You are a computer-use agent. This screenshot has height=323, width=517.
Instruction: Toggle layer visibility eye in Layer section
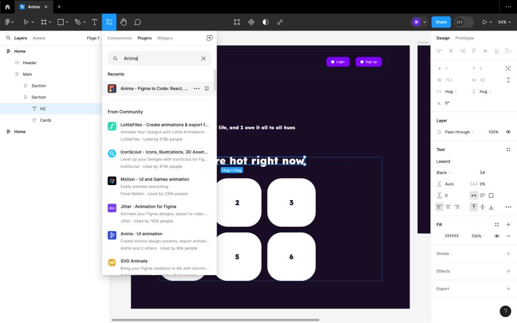coord(508,132)
